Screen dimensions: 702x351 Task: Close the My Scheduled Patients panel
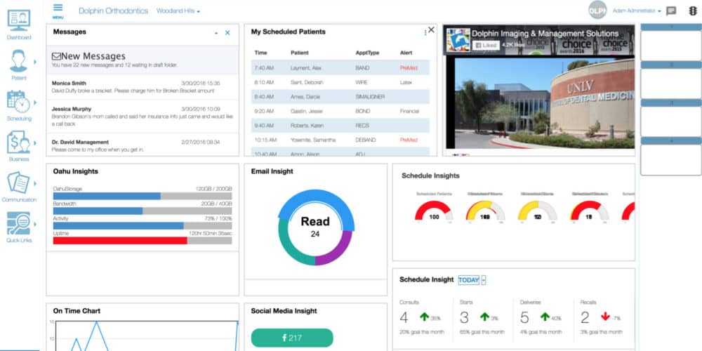(x=431, y=30)
